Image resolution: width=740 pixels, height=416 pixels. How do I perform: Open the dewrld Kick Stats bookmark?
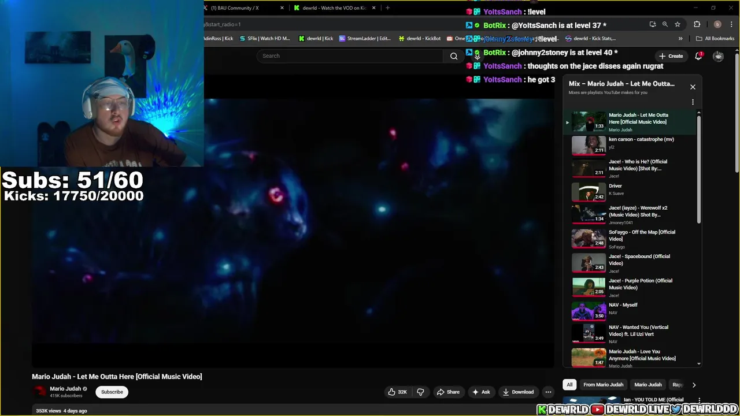(x=591, y=39)
